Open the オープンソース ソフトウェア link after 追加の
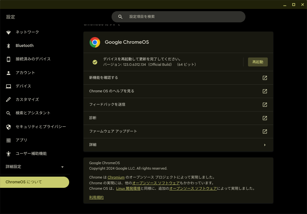 193,188
